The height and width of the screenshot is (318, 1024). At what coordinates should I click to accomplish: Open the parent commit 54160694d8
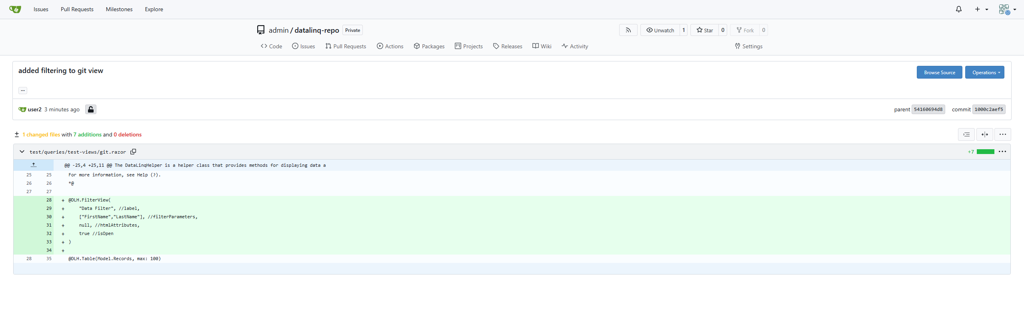tap(928, 109)
